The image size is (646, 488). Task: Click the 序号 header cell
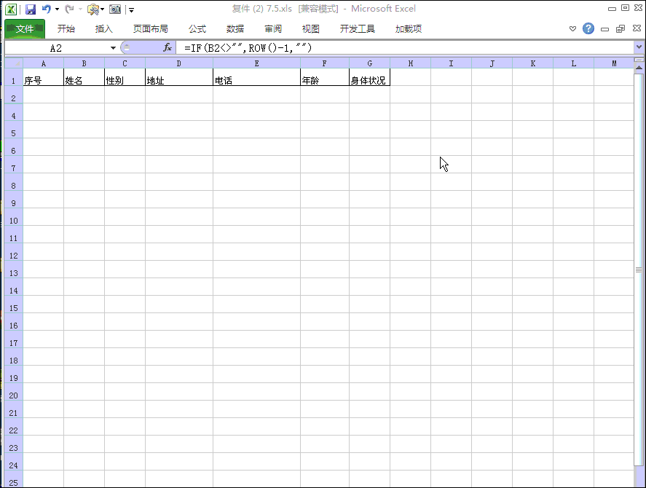(x=43, y=77)
